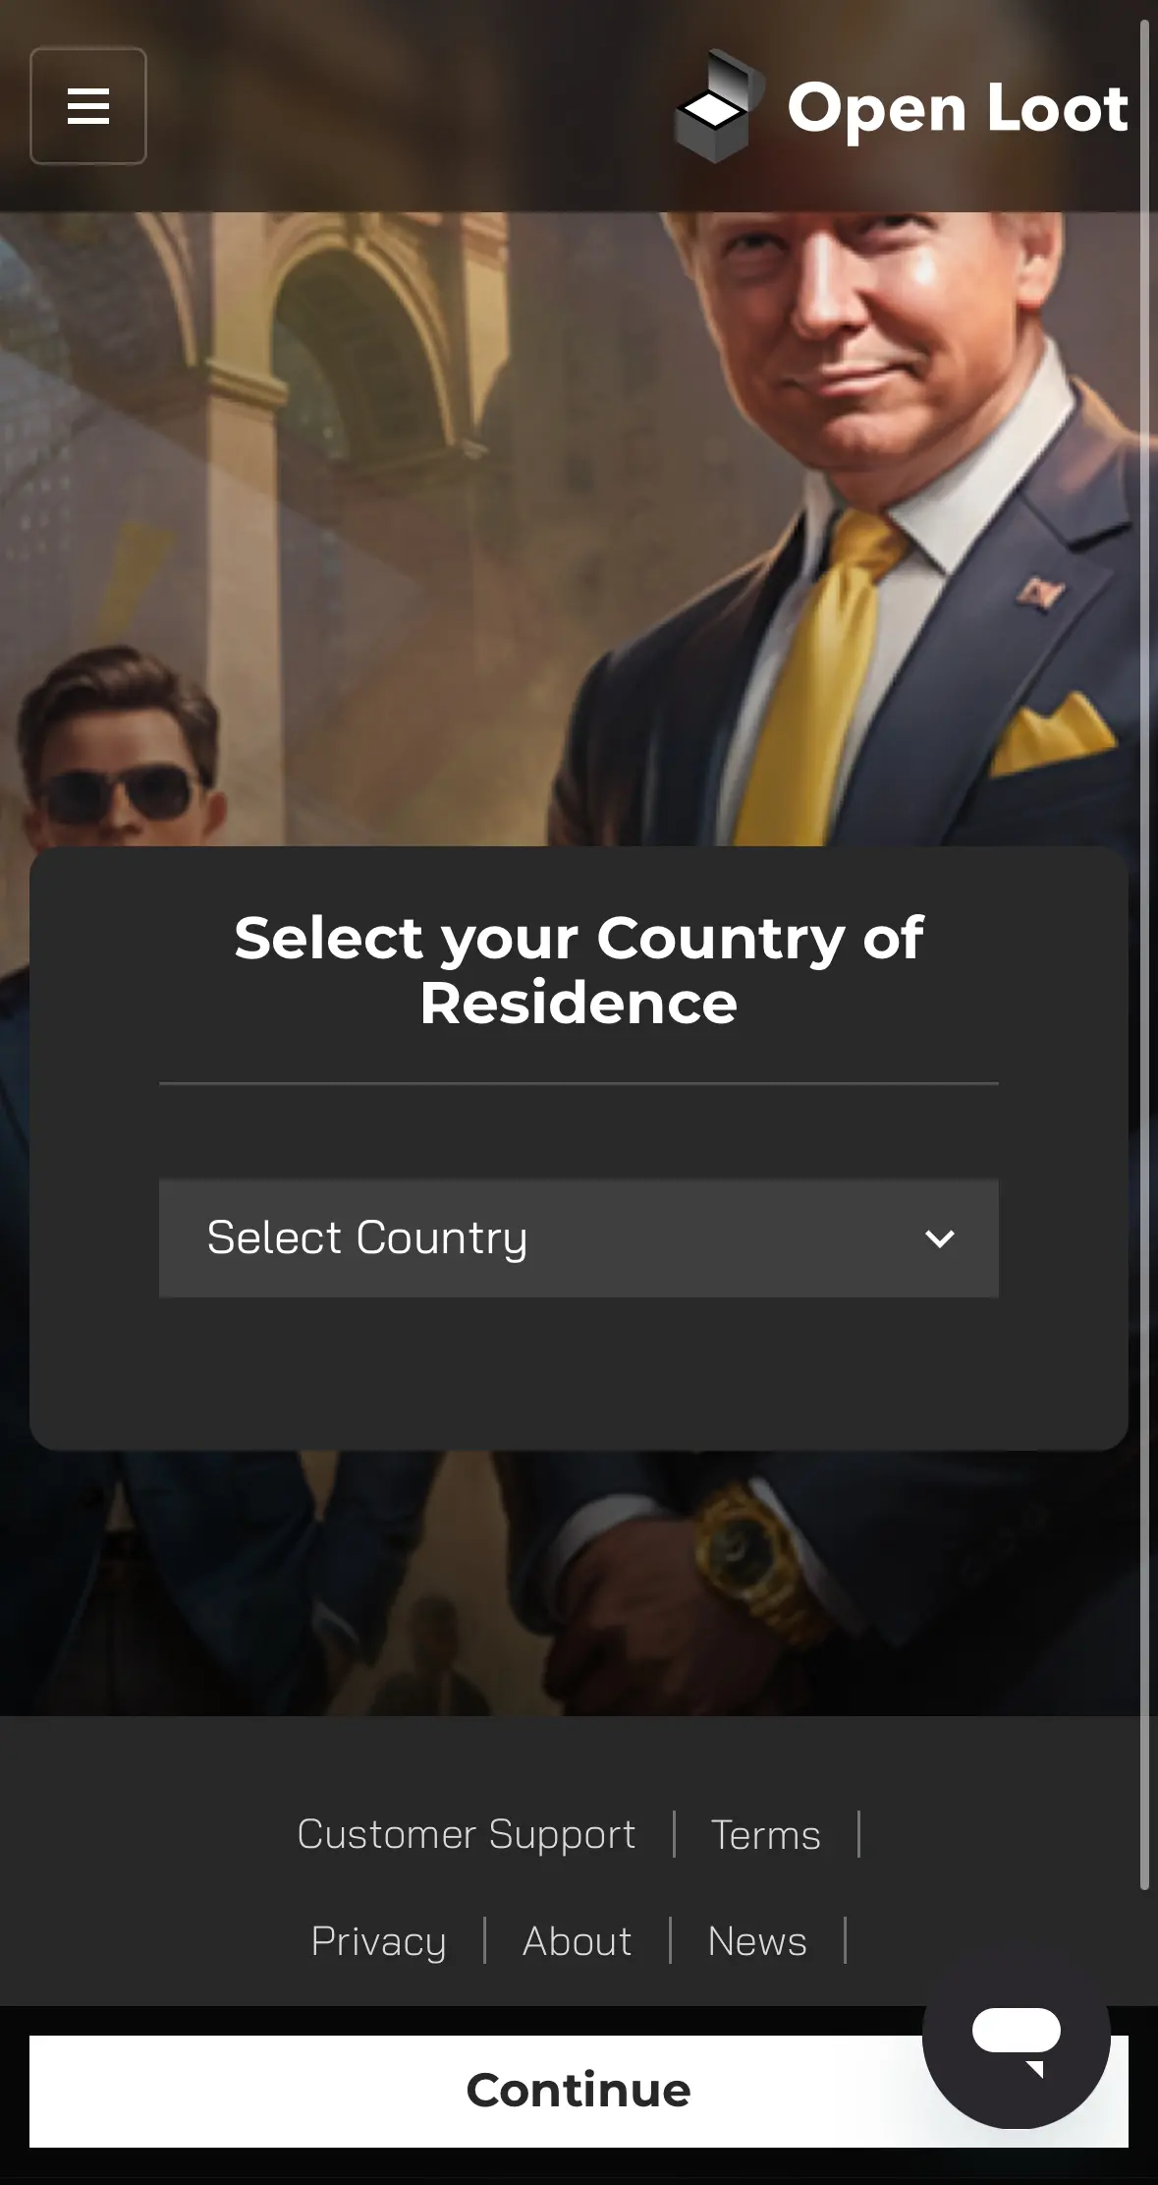Click the Open Loot wordmark
Image resolution: width=1158 pixels, height=2185 pixels.
click(958, 108)
